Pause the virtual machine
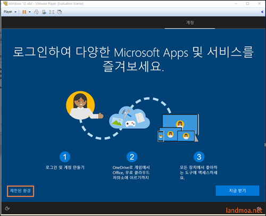Viewport: 266px width, 216px height. (24, 12)
